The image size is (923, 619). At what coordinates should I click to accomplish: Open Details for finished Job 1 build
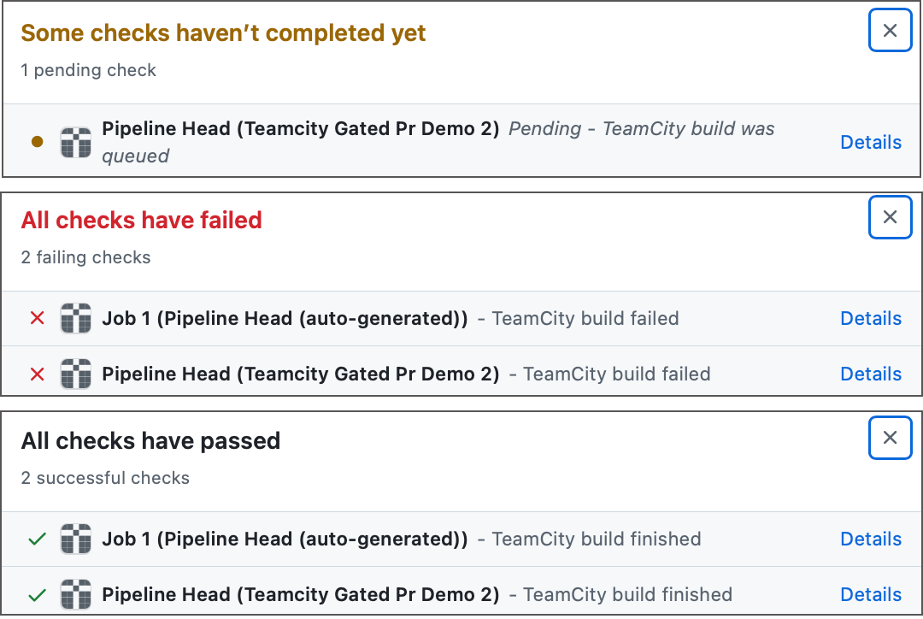pos(871,539)
